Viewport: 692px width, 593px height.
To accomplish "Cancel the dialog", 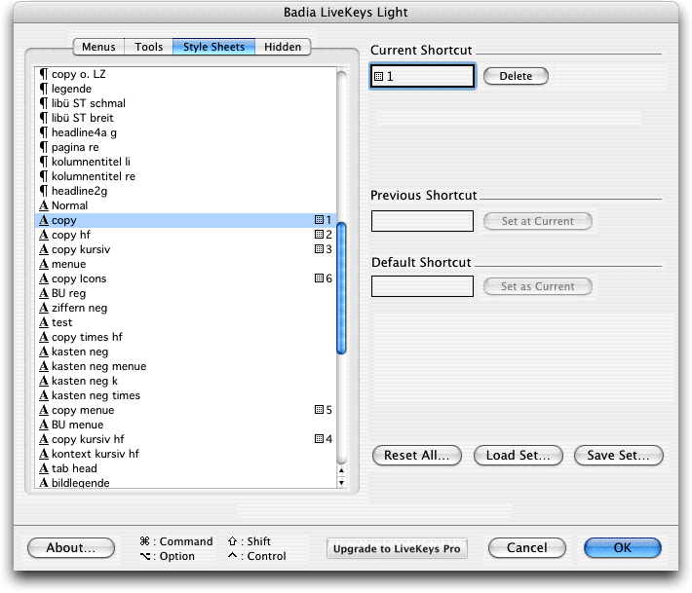I will click(x=527, y=547).
